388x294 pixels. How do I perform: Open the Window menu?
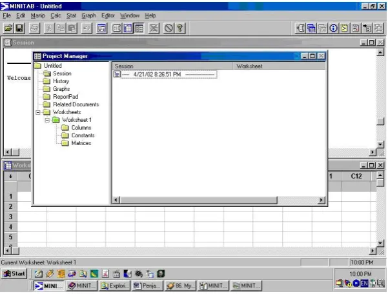click(130, 15)
